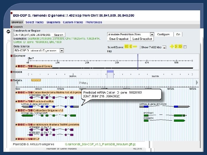Remove the Arabidopsis thaliana TAIR10 track with X
Viewport: 207px width, 155px height.
pos(21,125)
